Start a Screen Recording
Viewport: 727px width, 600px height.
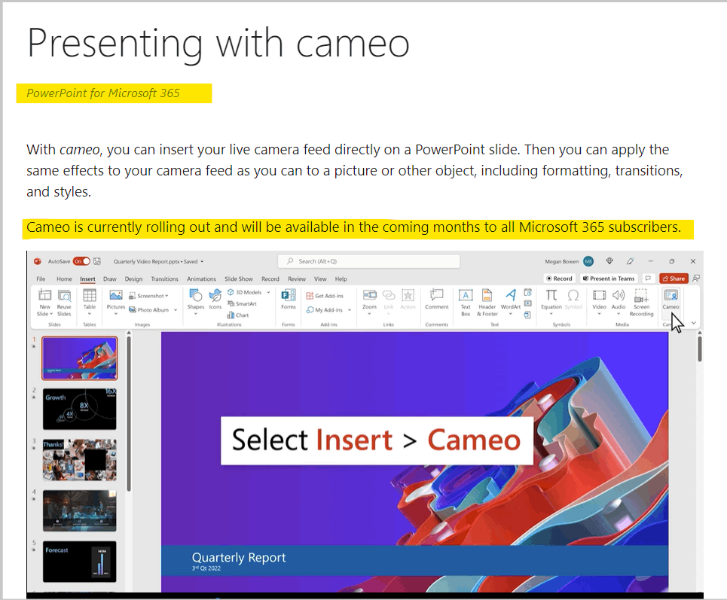tap(641, 300)
